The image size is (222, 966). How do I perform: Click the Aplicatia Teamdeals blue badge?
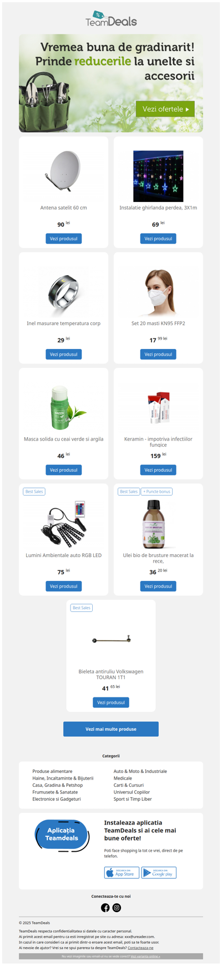pyautogui.click(x=62, y=834)
